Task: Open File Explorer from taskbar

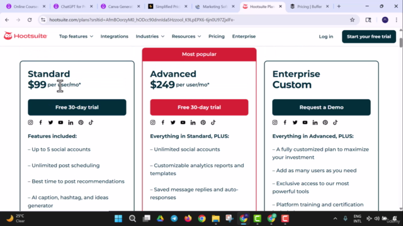Action: [215, 218]
